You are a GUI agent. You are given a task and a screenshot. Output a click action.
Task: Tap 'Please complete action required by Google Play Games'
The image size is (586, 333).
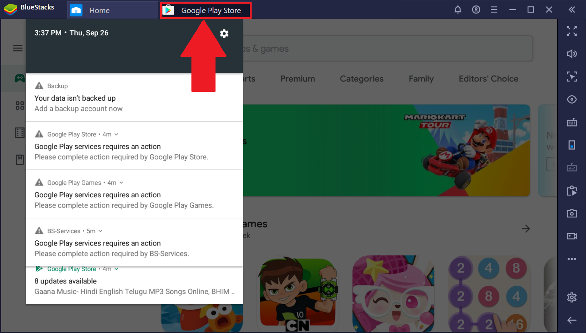click(x=124, y=205)
